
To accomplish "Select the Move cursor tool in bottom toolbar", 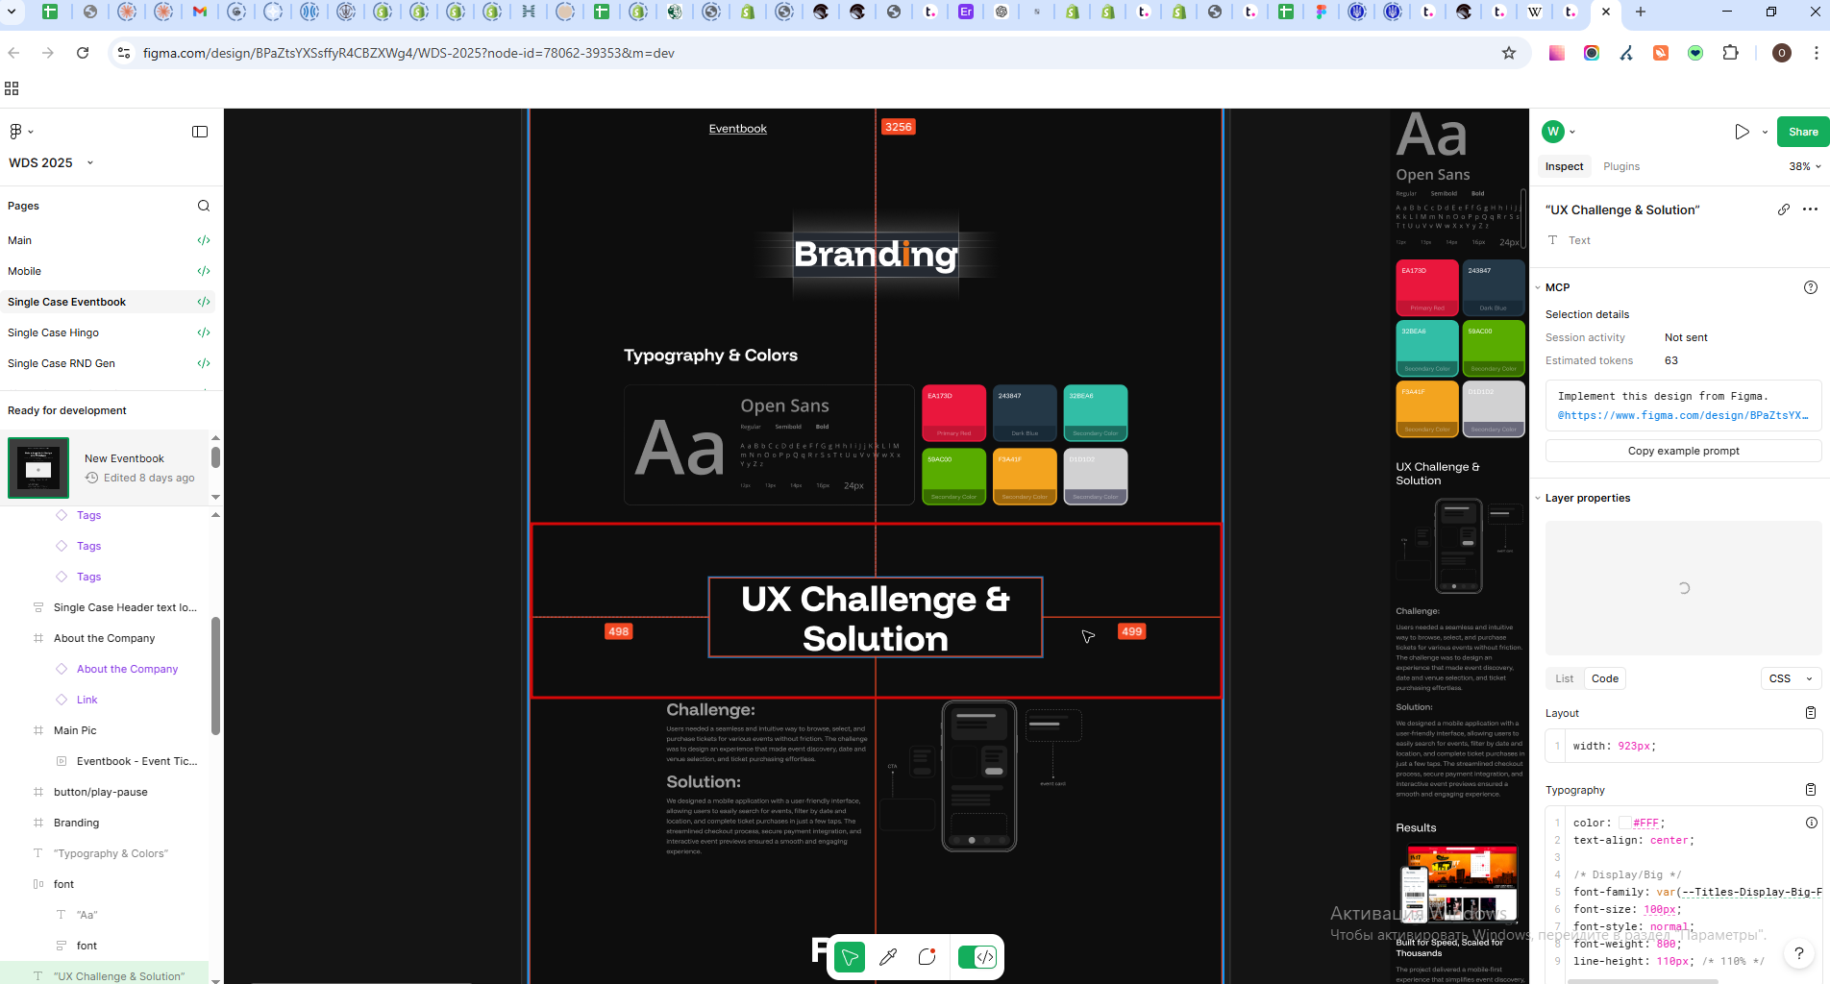I will pos(850,957).
